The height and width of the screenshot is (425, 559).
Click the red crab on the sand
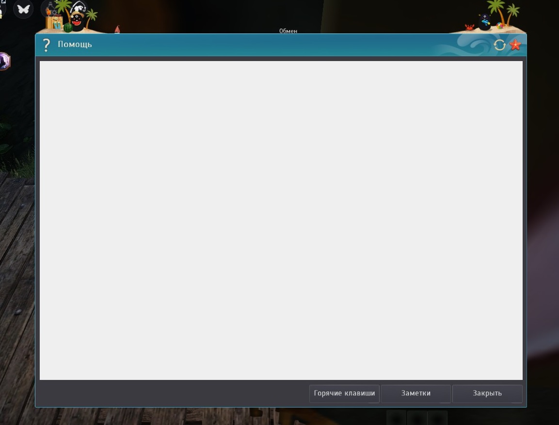pos(469,27)
